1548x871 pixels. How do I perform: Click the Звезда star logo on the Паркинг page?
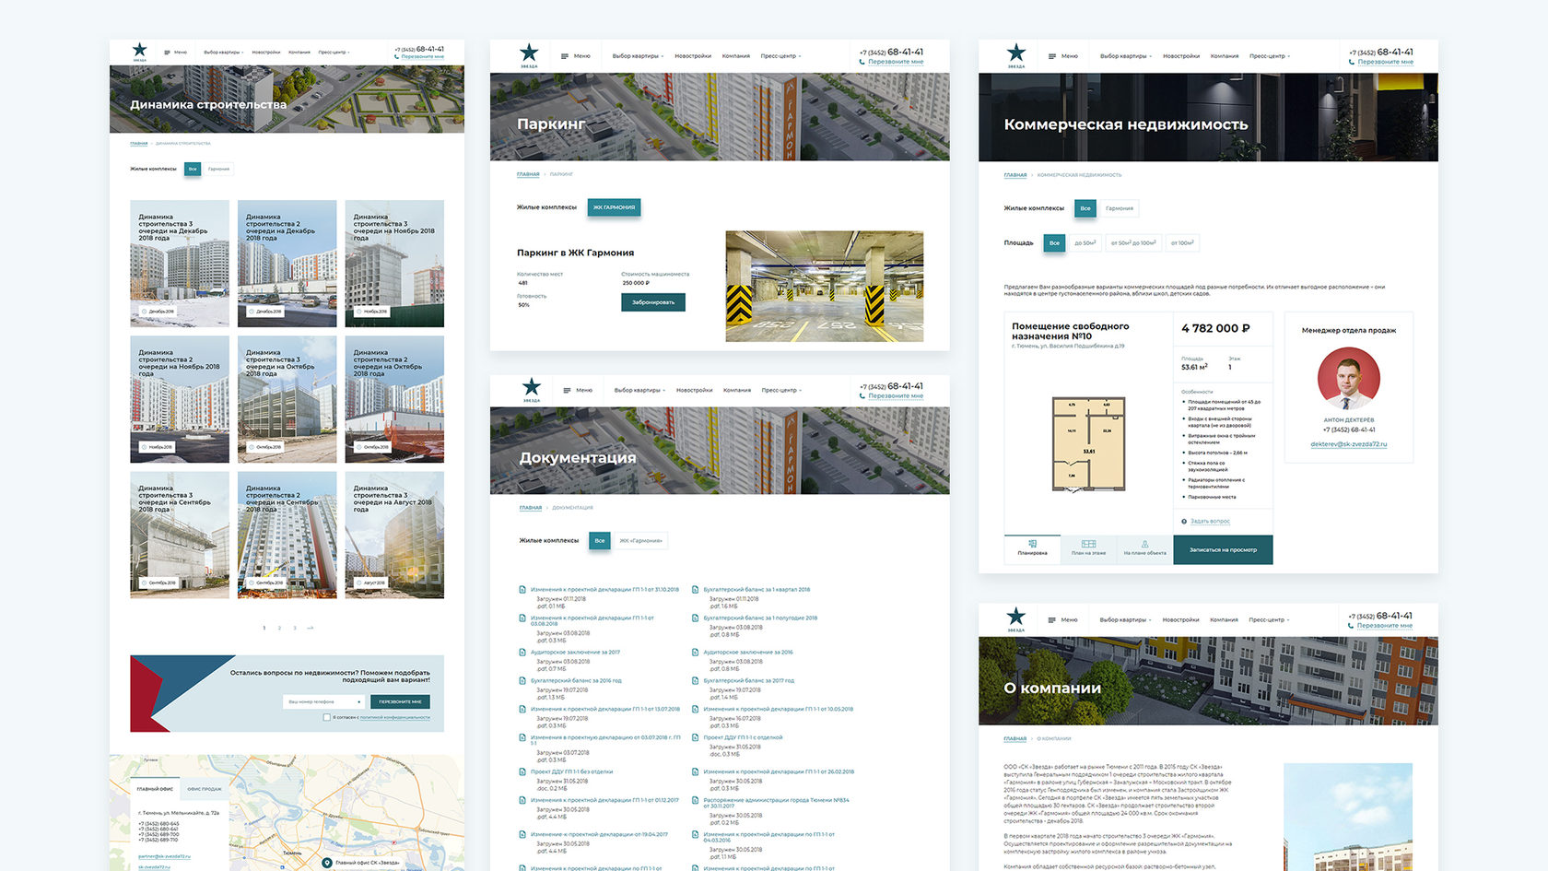tap(529, 54)
